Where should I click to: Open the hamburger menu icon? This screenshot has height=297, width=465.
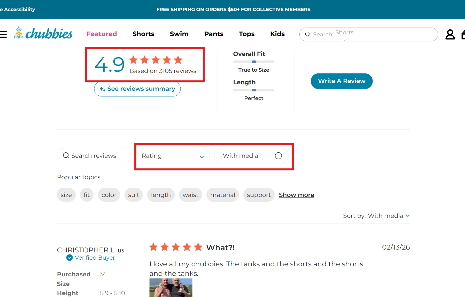tap(3, 34)
